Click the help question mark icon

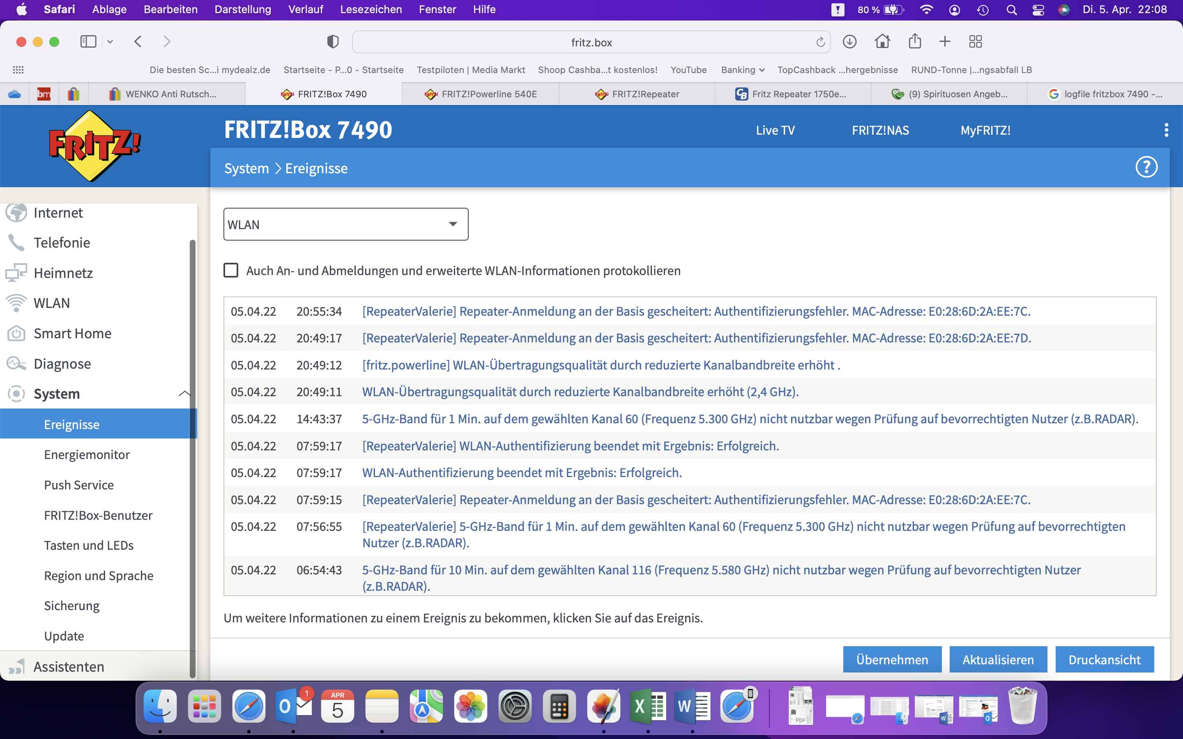click(x=1146, y=167)
